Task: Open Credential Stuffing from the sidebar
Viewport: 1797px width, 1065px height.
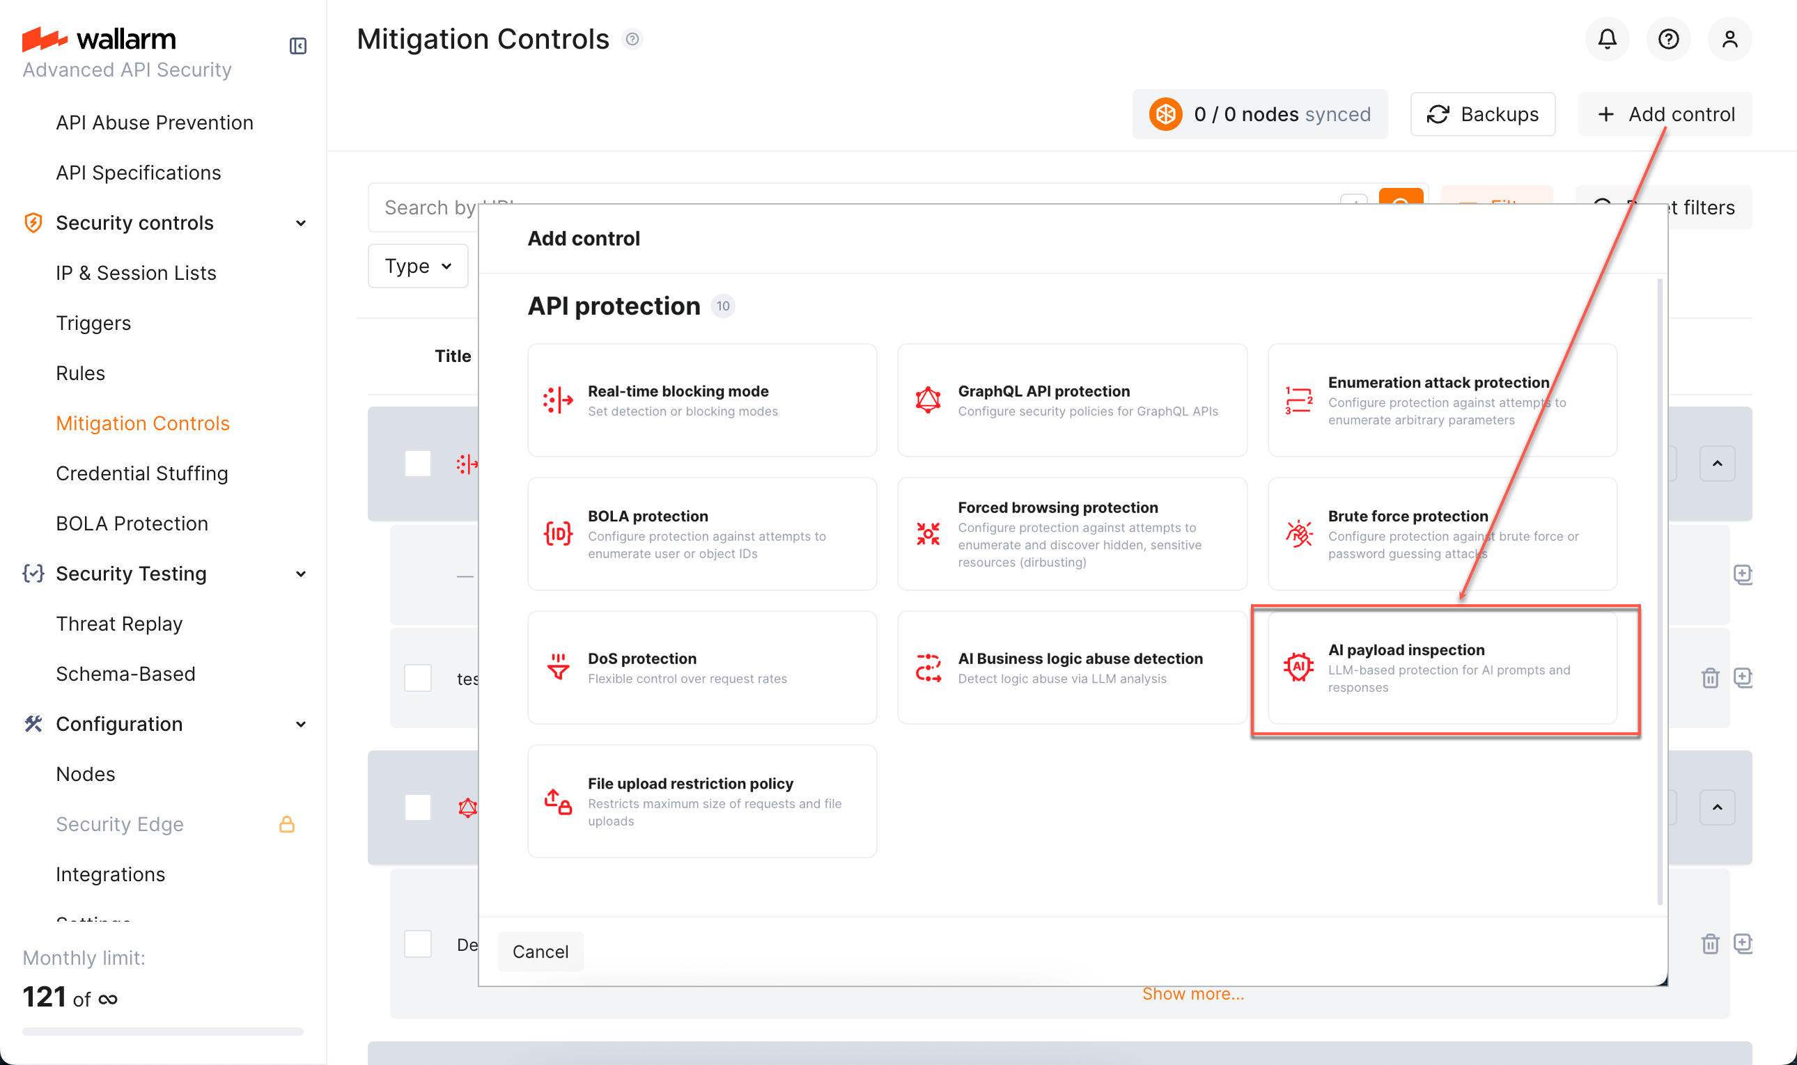Action: coord(141,473)
